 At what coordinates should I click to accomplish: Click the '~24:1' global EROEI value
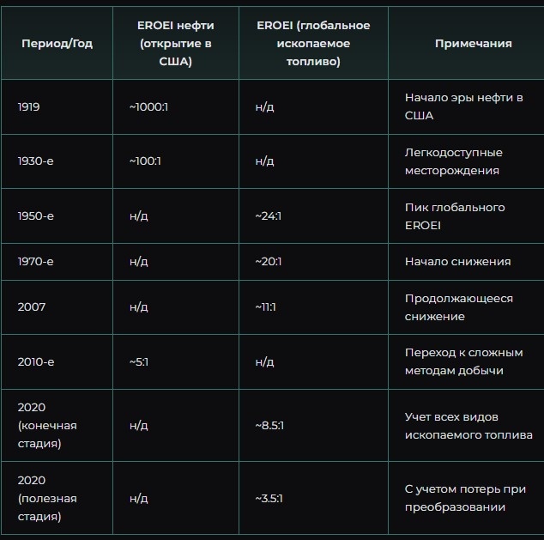tap(269, 215)
